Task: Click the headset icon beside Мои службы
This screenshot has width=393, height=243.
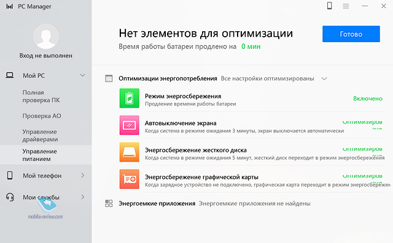Action: point(10,197)
